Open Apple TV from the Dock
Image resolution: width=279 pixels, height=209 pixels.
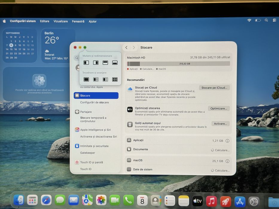click(x=197, y=201)
